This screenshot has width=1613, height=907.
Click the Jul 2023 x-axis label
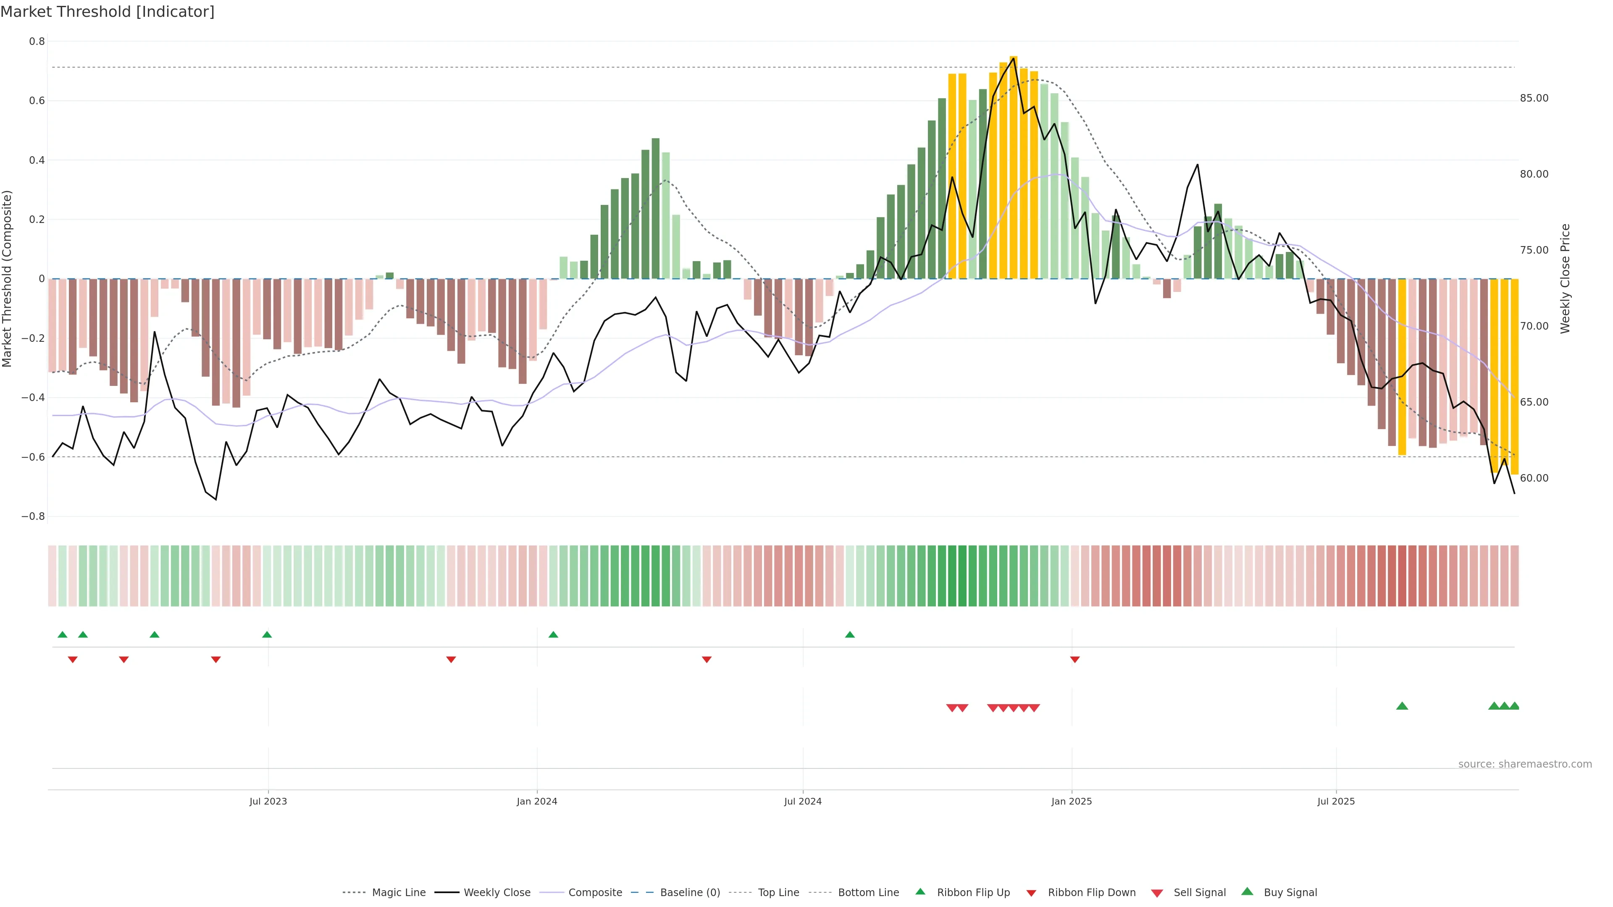[268, 801]
